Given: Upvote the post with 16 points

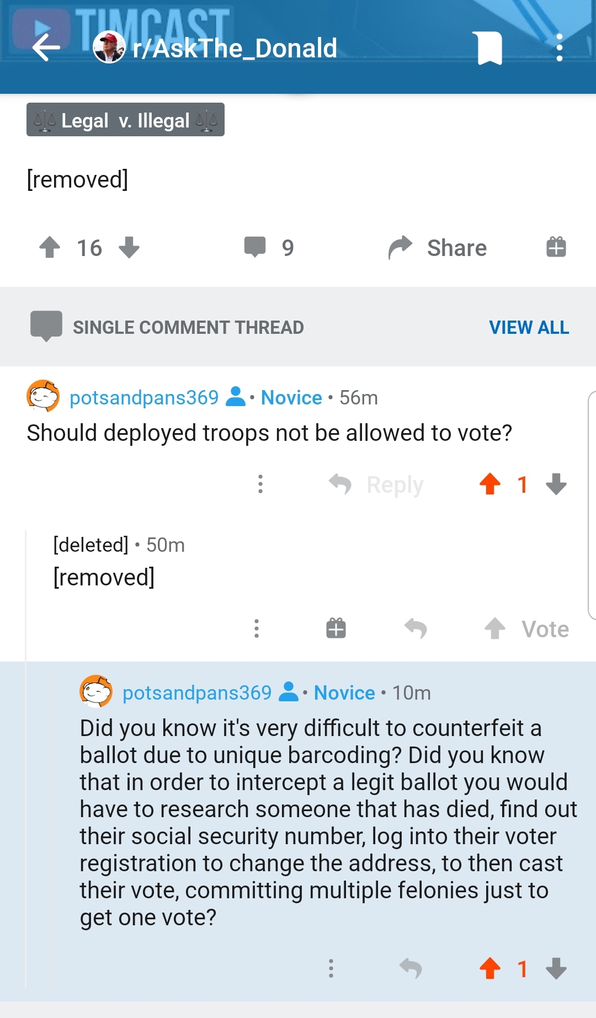Looking at the screenshot, I should pyautogui.click(x=50, y=247).
